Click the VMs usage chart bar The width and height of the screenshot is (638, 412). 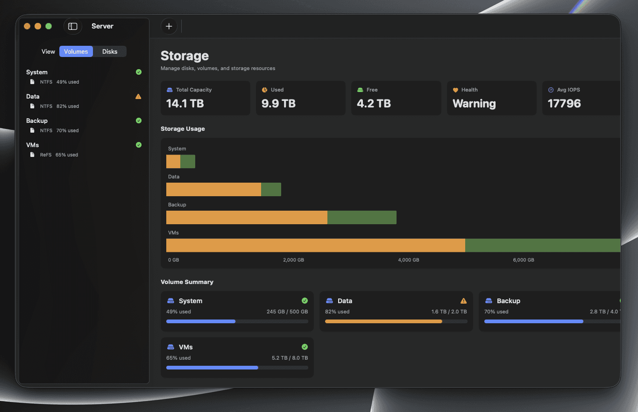click(393, 246)
